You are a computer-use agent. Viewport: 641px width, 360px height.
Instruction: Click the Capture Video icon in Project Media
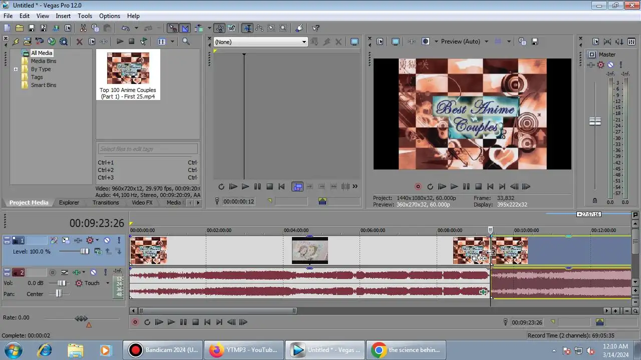39,41
